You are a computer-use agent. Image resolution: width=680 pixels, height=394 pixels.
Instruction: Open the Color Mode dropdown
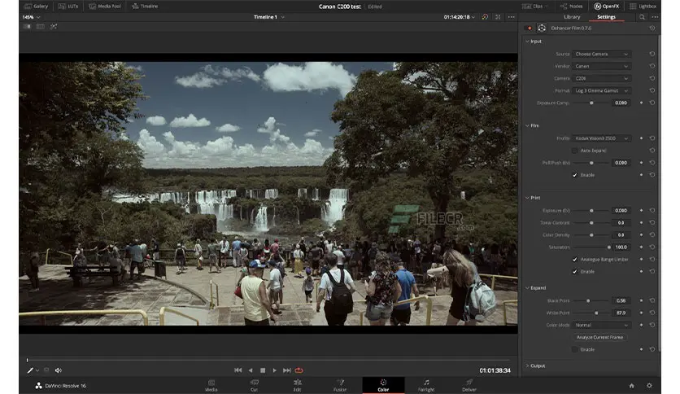602,325
